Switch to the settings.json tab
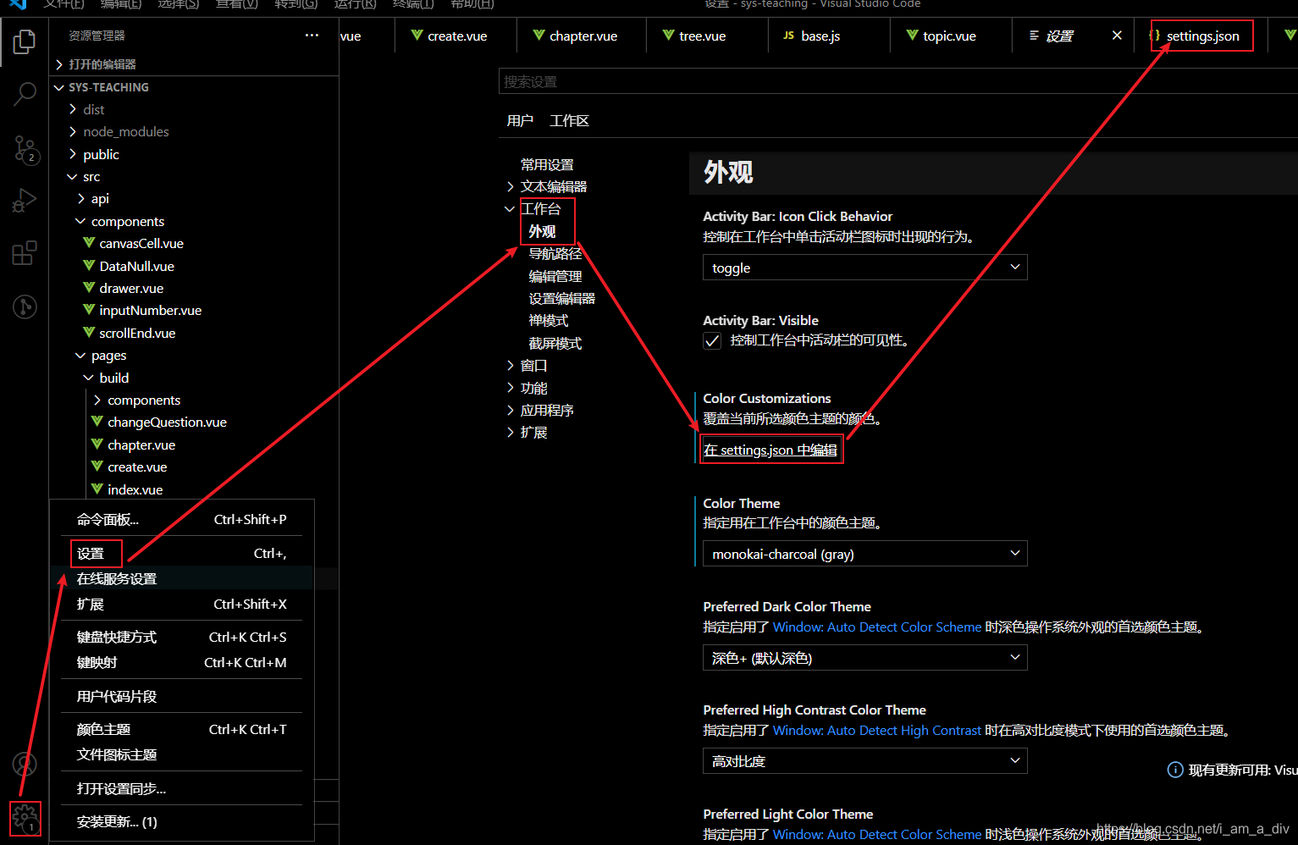Viewport: 1298px width, 845px height. click(x=1201, y=36)
